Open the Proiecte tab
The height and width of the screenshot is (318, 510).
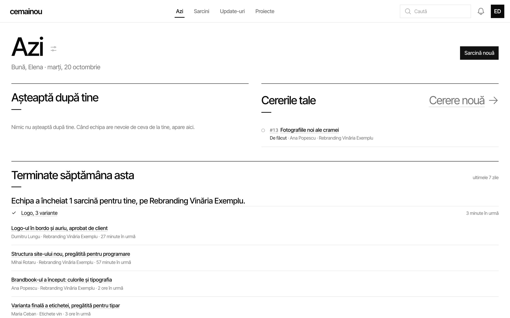(x=265, y=11)
